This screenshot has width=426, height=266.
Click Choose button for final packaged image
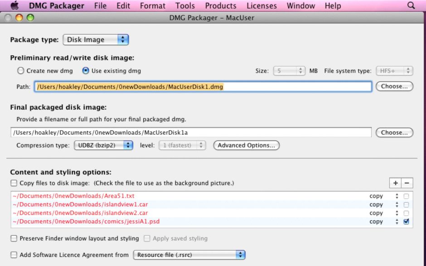(x=394, y=133)
